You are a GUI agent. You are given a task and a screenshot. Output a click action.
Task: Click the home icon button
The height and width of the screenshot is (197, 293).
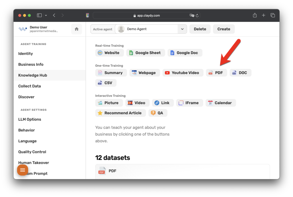(x=76, y=29)
